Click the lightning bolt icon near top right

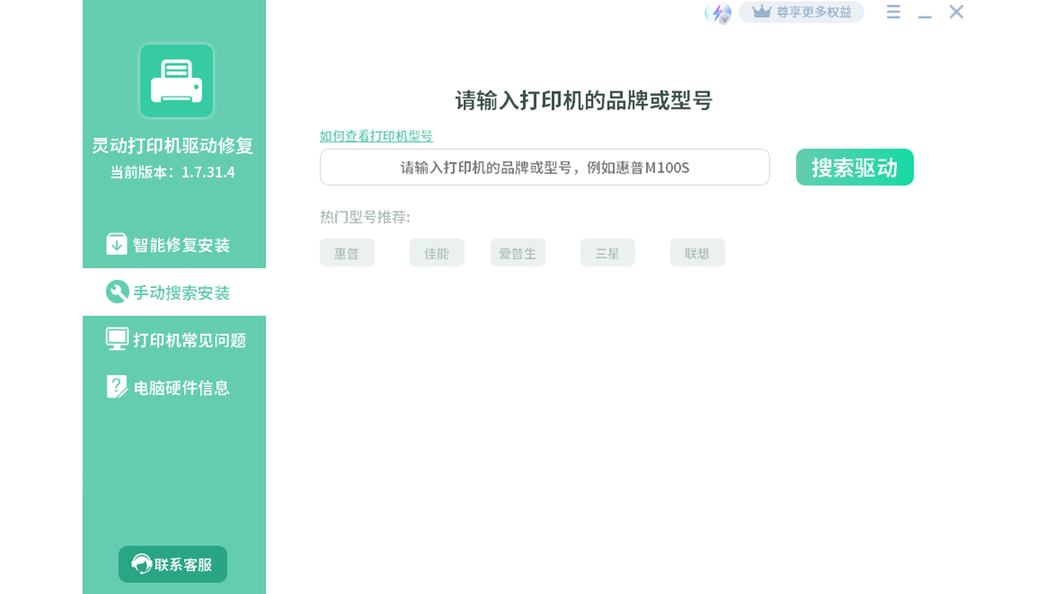point(719,12)
